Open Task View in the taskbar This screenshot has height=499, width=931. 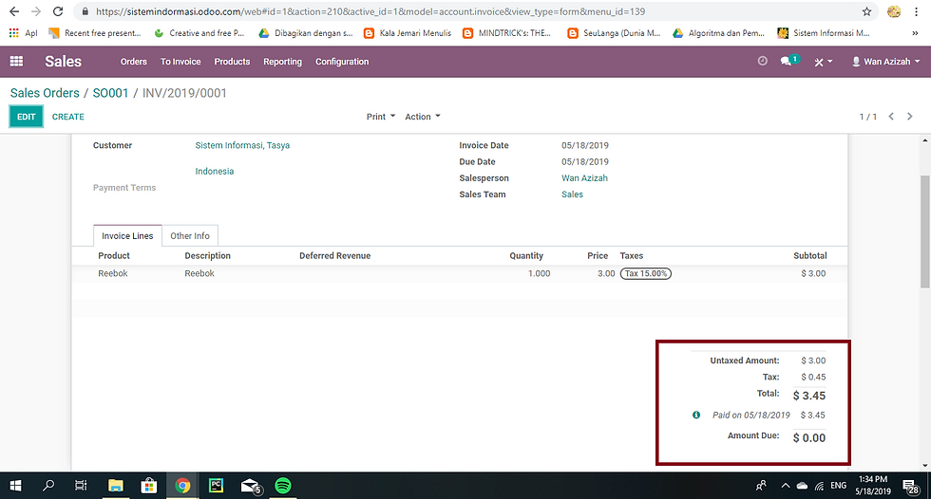tap(81, 486)
